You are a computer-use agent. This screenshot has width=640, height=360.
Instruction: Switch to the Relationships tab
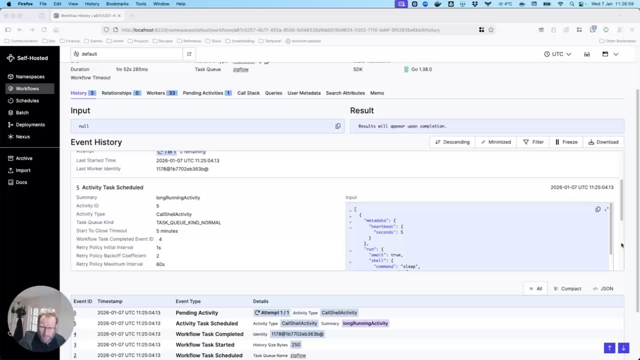[121, 93]
